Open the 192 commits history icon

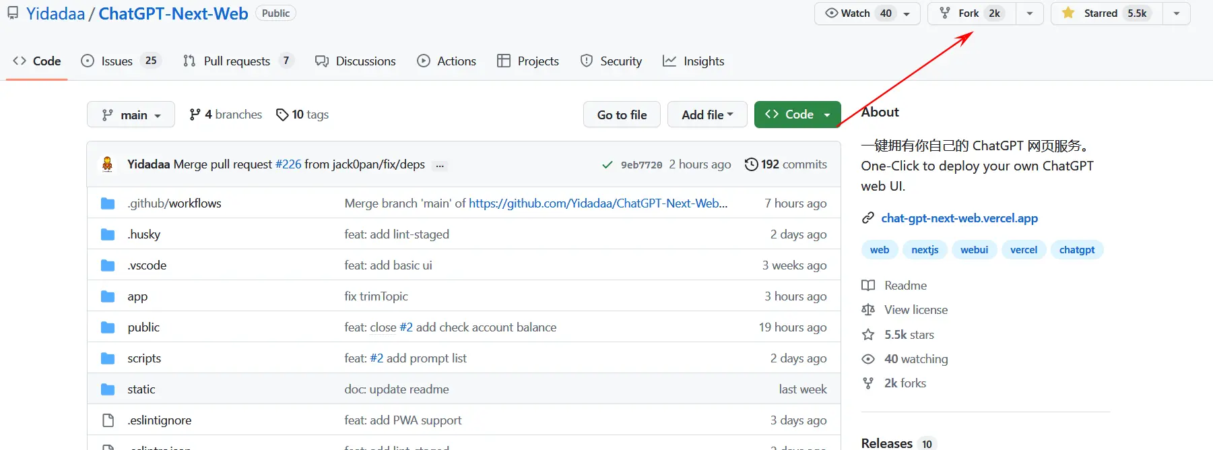click(751, 164)
